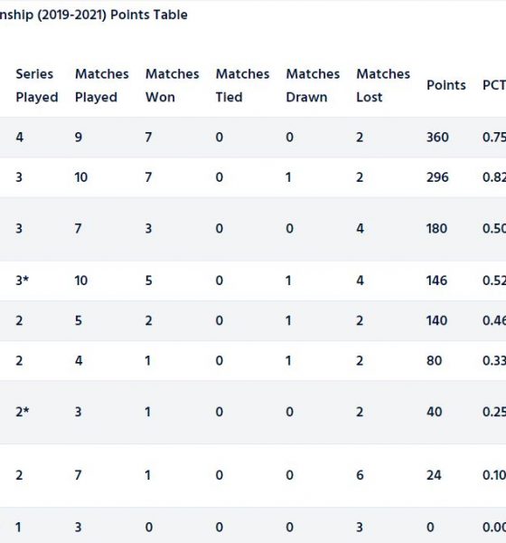Select the 2* series played cell
Screen dimensions: 506x543
coord(22,412)
